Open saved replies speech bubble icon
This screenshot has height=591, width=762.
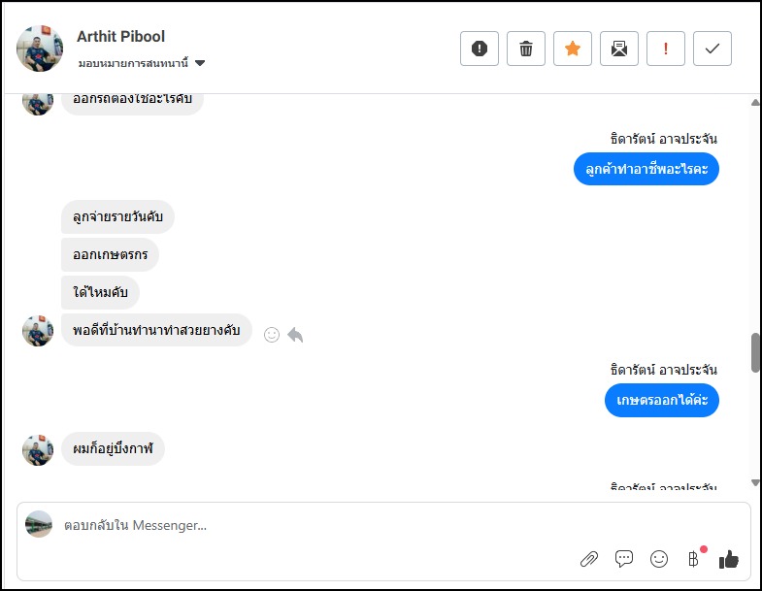(x=624, y=559)
